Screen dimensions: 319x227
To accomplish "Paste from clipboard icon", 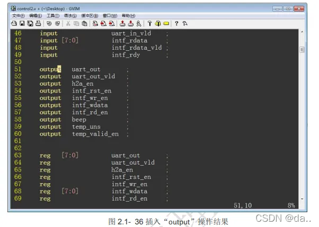I will [x=84, y=24].
